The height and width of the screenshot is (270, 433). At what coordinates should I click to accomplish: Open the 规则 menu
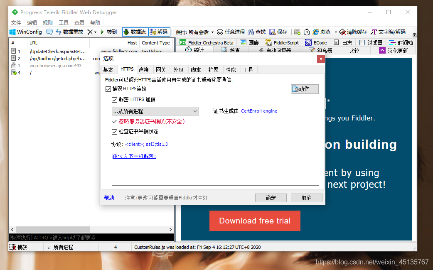(47, 22)
